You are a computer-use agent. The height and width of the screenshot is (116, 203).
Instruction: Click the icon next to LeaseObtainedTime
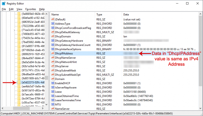coord(53,96)
